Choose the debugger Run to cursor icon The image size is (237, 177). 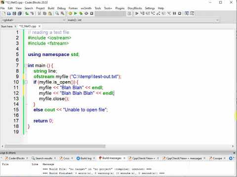[x=142, y=13]
